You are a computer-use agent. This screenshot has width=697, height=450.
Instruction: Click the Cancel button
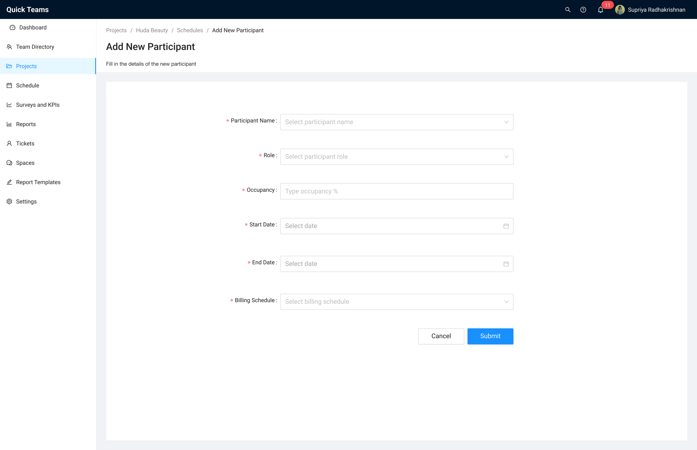pyautogui.click(x=441, y=336)
